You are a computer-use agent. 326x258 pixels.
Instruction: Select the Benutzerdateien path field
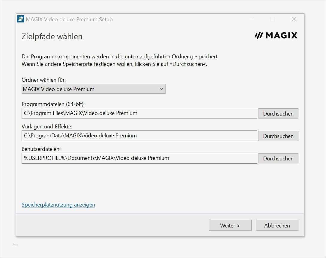pos(139,158)
